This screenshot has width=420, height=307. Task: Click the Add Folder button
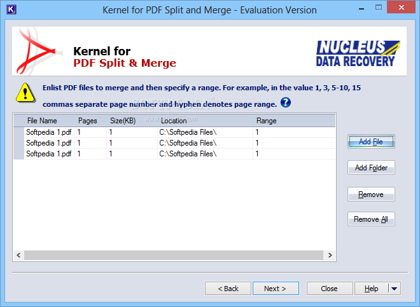point(371,168)
